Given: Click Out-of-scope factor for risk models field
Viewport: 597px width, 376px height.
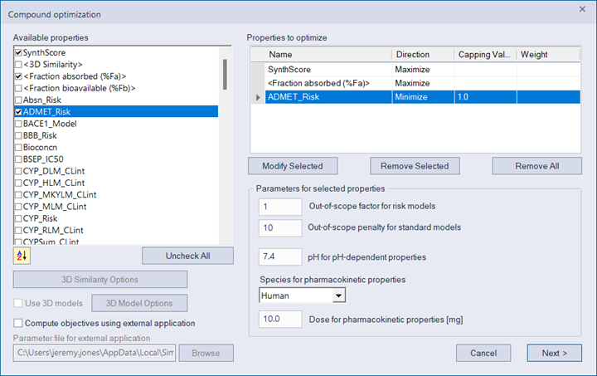Looking at the screenshot, I should point(280,207).
